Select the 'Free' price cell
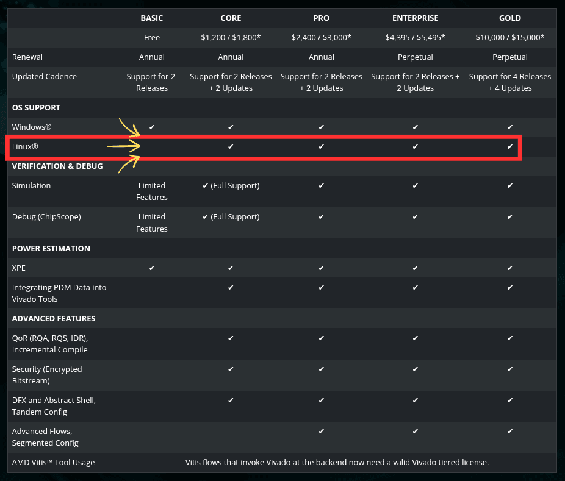 click(152, 37)
